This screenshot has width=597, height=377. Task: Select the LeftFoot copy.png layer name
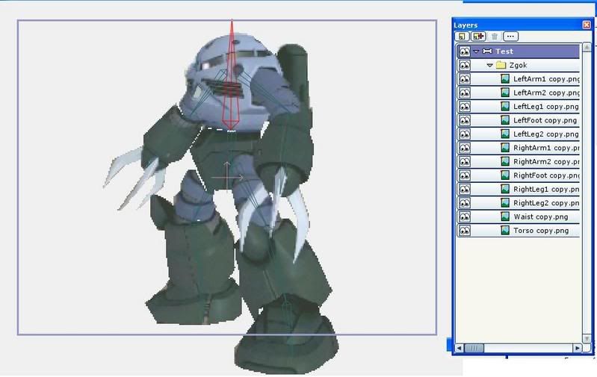(x=545, y=120)
